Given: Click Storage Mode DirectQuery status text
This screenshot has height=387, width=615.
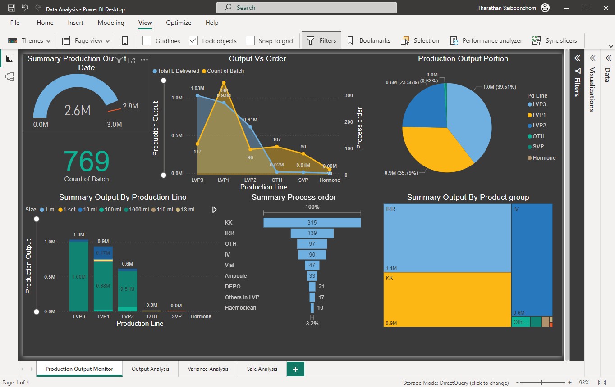Looking at the screenshot, I should point(456,382).
